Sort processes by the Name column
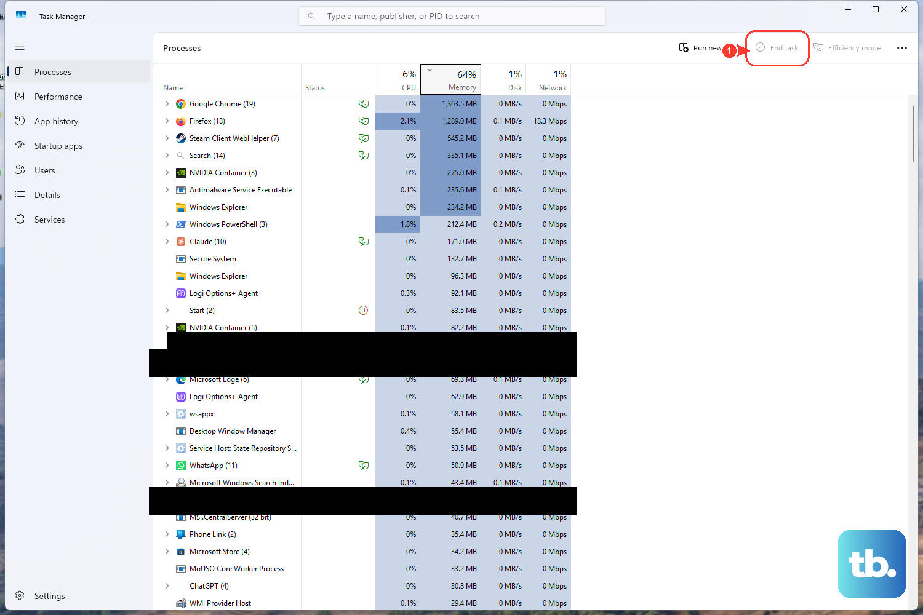This screenshot has height=615, width=923. point(227,80)
